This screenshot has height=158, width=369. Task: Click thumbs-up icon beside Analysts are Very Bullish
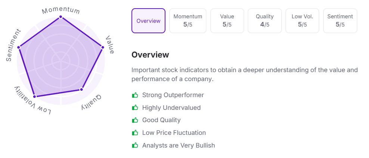tap(135, 145)
